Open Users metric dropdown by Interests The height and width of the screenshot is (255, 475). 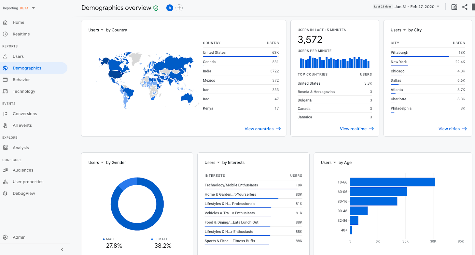tap(212, 163)
